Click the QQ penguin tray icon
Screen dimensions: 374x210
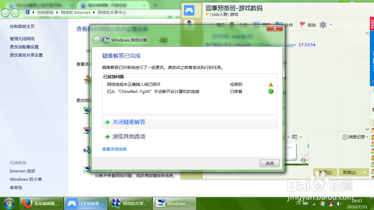[x=331, y=204]
